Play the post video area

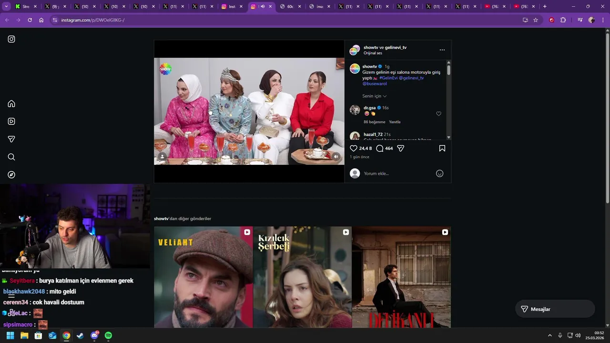(249, 111)
